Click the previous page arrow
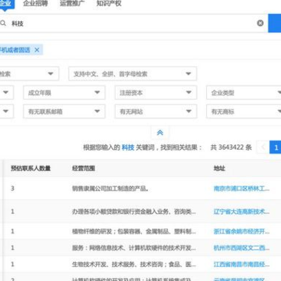The width and height of the screenshot is (281, 281). coord(263,148)
